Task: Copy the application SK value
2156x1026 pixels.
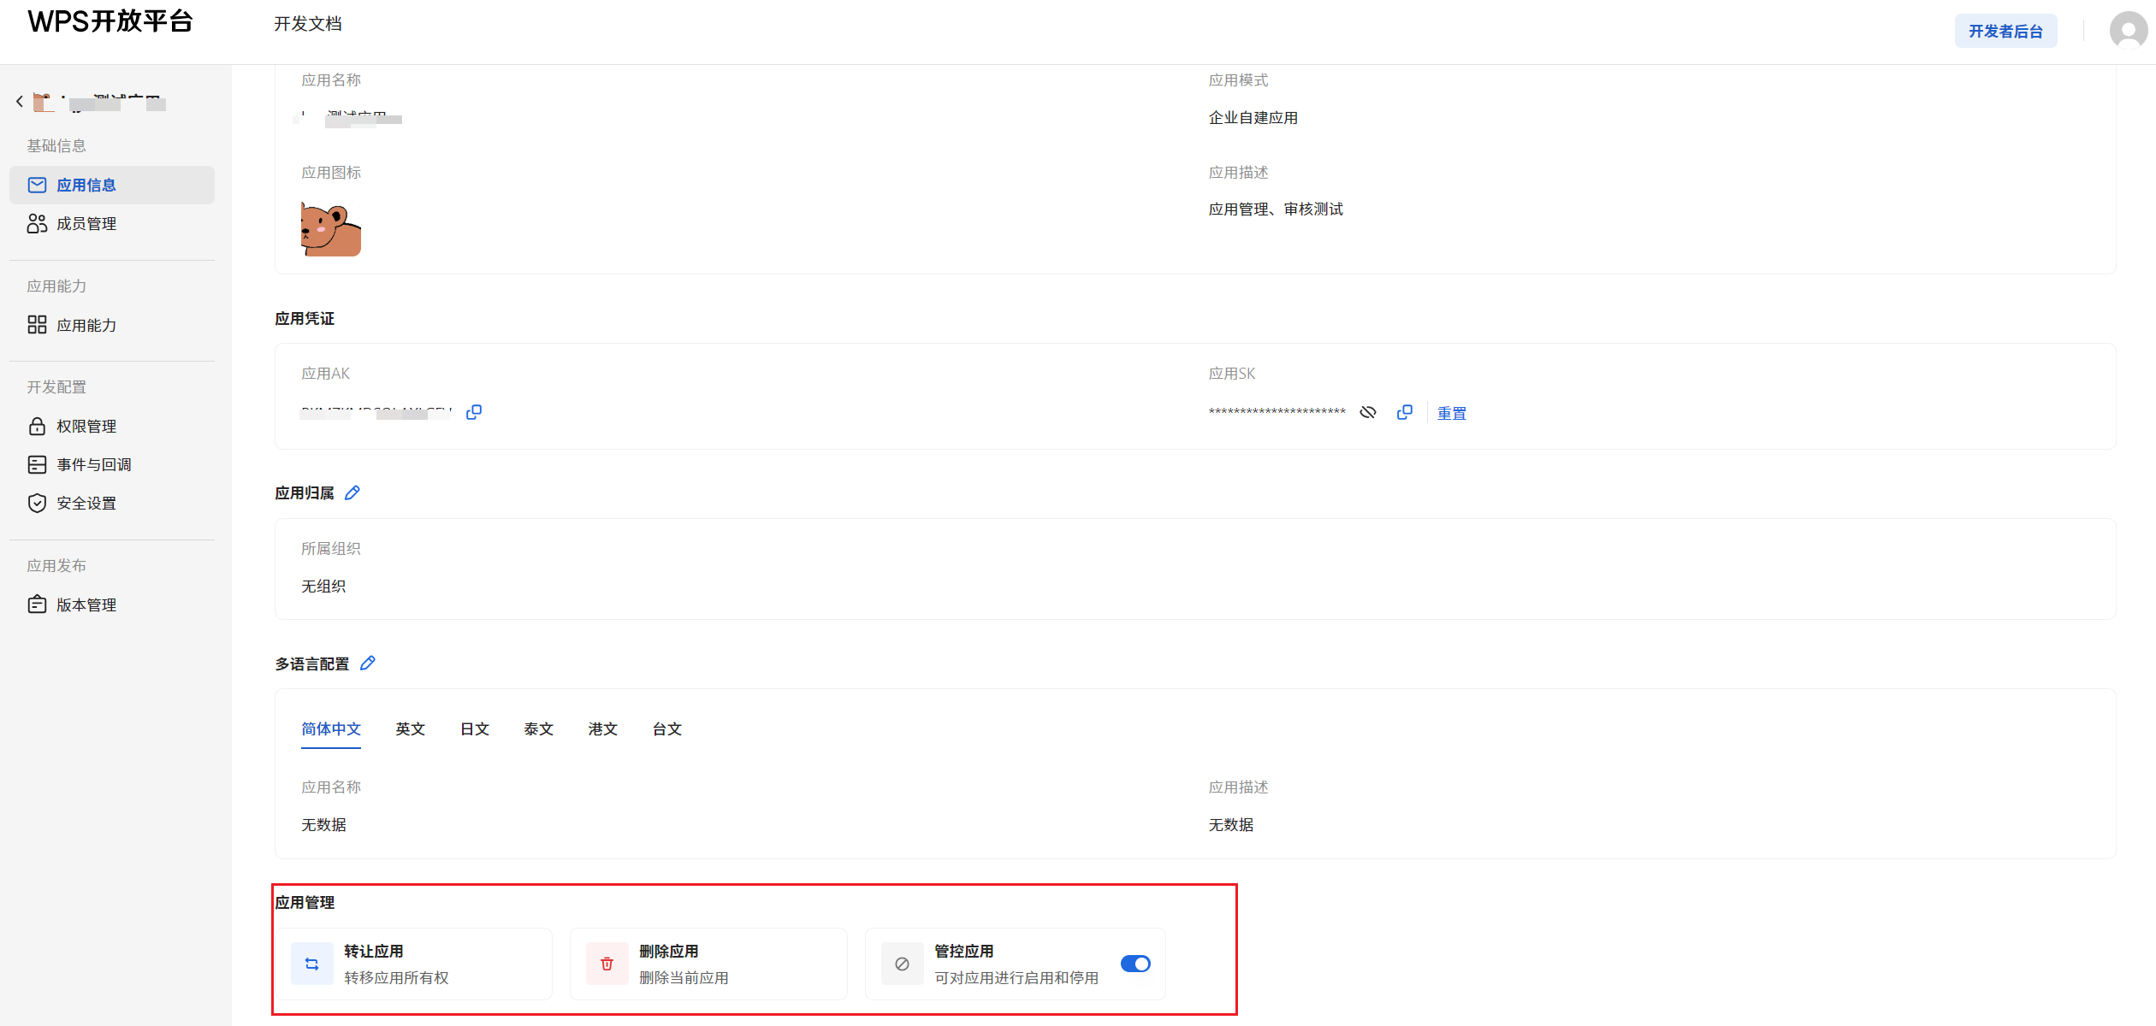Action: pyautogui.click(x=1405, y=412)
